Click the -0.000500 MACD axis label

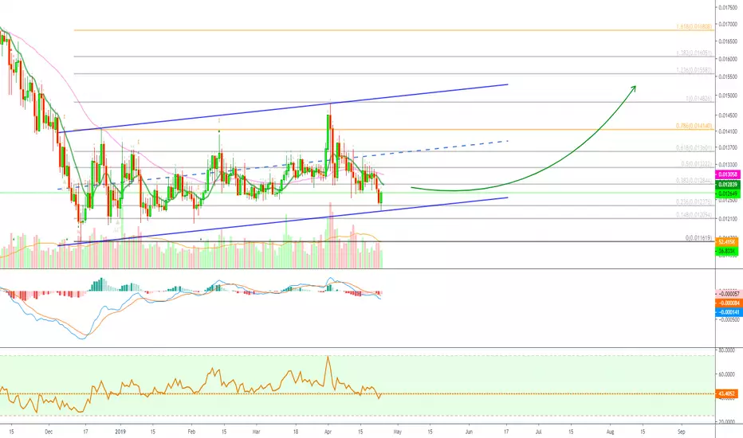pyautogui.click(x=729, y=319)
